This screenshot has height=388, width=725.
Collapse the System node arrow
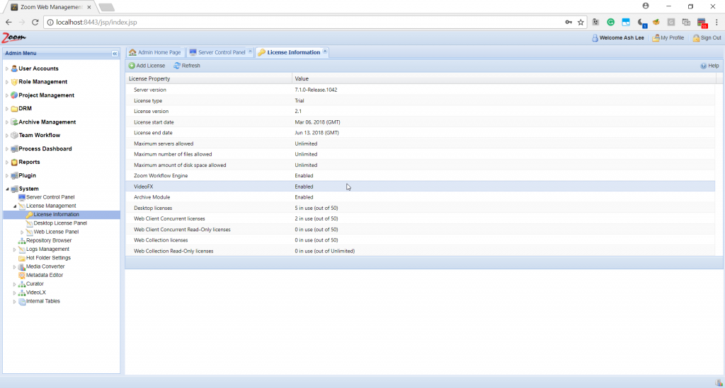point(7,189)
